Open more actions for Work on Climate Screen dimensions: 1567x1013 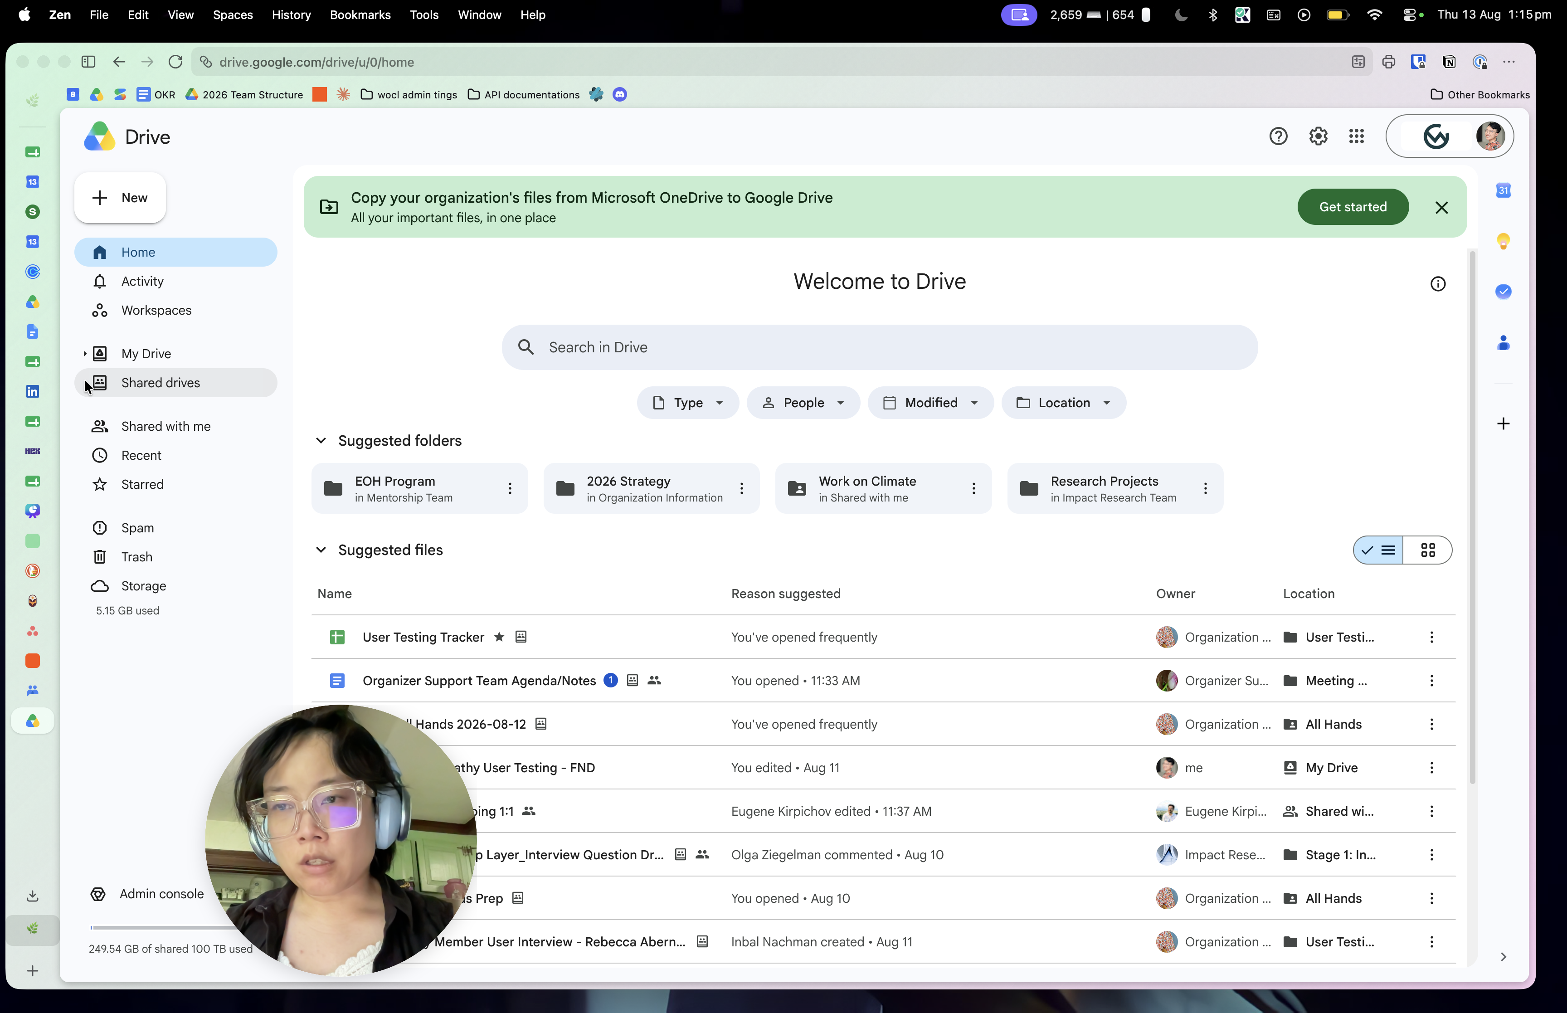(973, 488)
